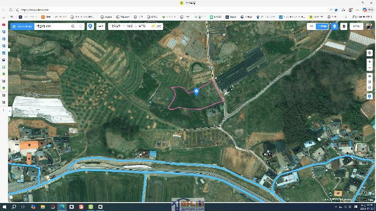Open the KakaoMap hamburger menu
376x211 pixels.
(14, 27)
